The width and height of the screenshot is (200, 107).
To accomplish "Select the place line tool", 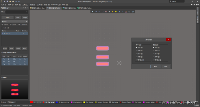I will click(123, 12).
